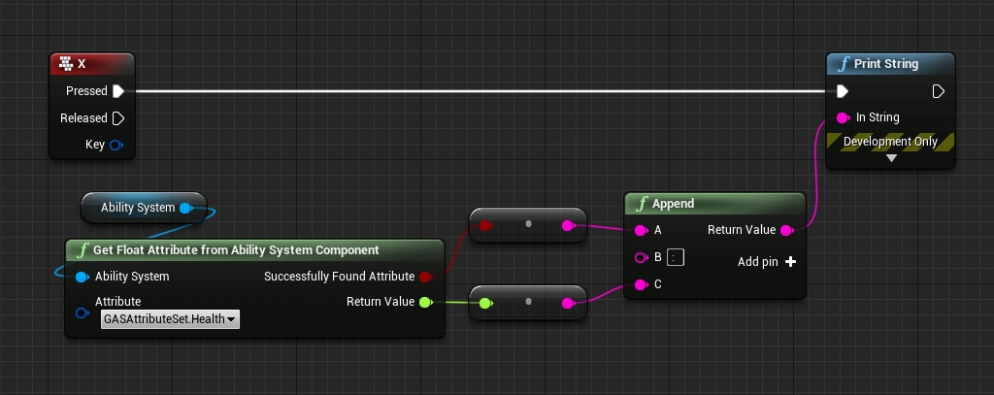Click the Ability System input pin

point(82,277)
